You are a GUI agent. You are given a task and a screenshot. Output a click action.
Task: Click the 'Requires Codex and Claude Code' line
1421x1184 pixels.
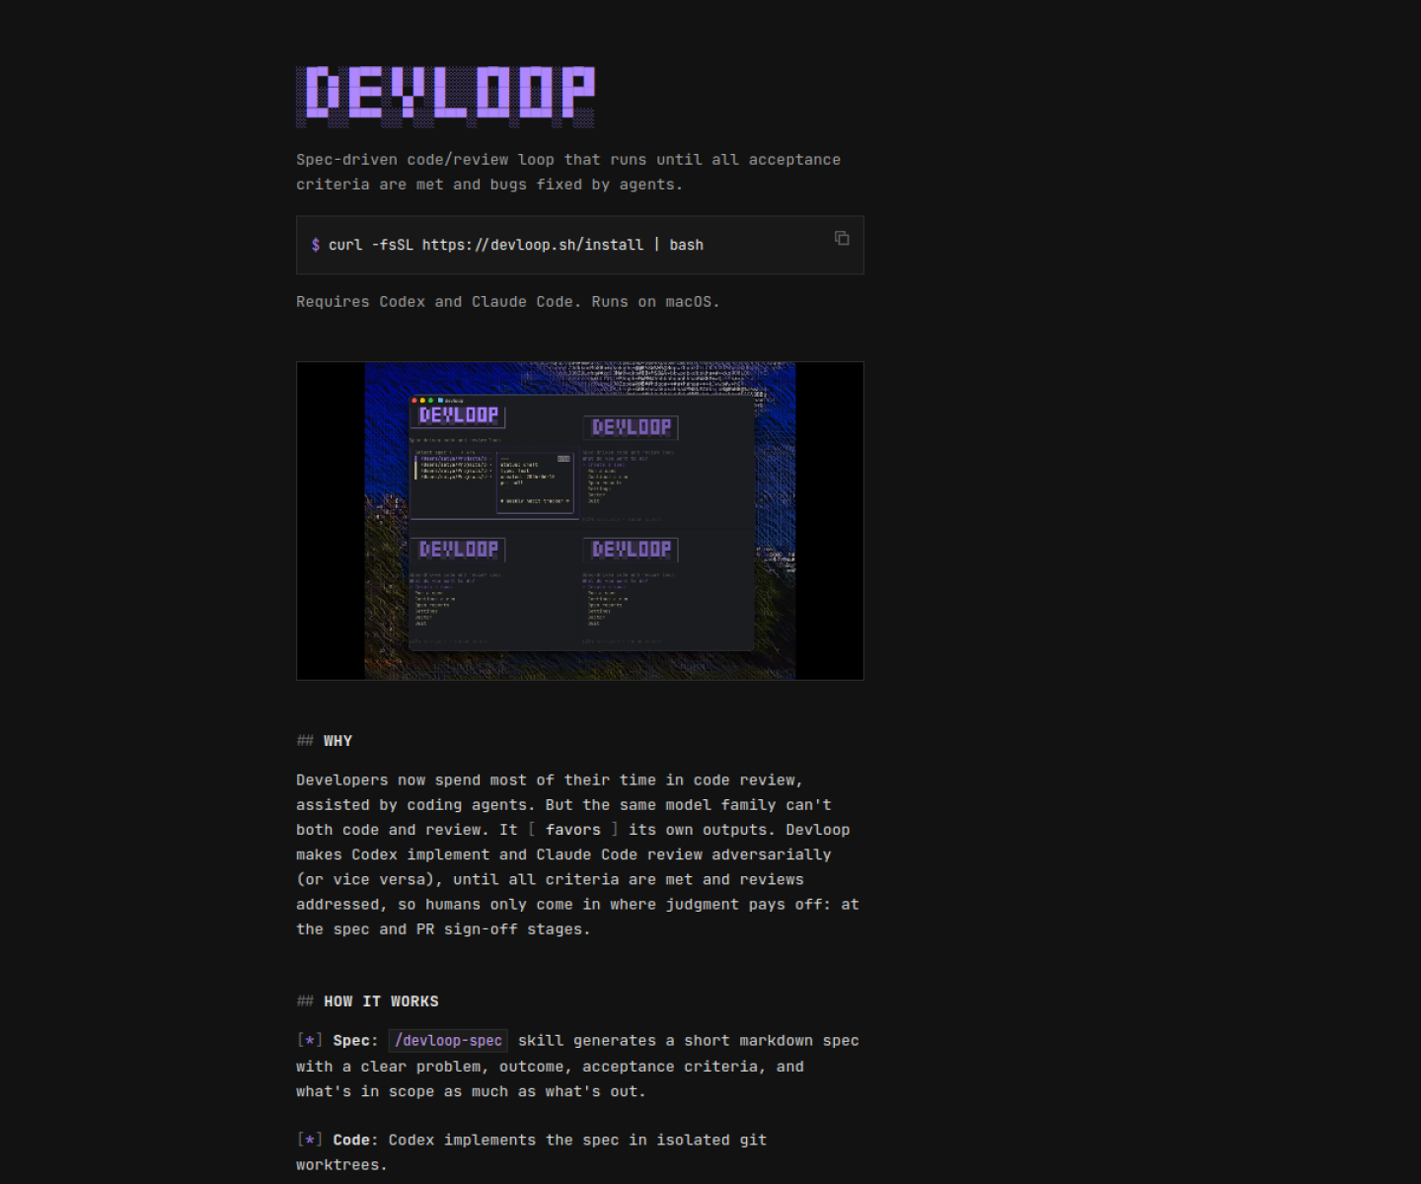(508, 302)
